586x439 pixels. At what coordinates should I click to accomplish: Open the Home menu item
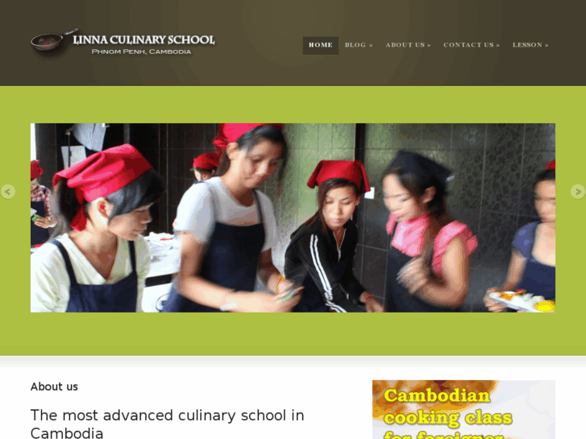[x=320, y=45]
